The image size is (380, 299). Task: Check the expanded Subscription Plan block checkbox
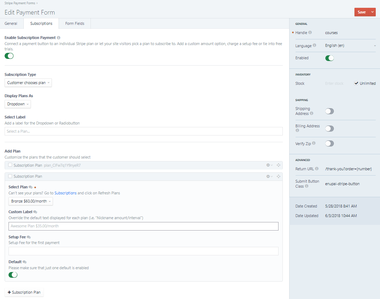(10, 176)
